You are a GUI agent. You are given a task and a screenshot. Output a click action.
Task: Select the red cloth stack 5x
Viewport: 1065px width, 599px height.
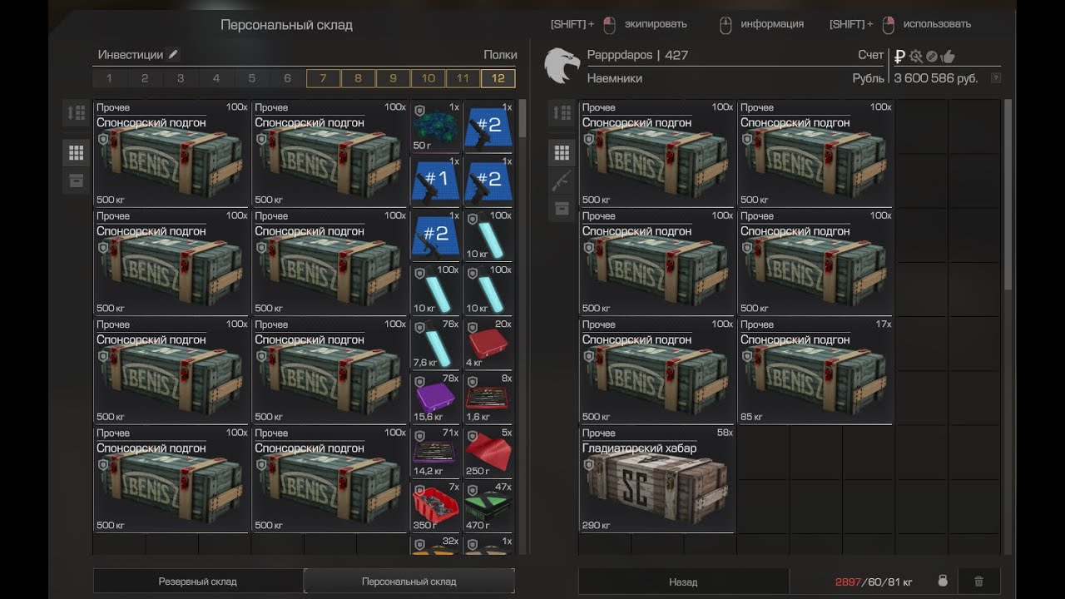coord(488,452)
